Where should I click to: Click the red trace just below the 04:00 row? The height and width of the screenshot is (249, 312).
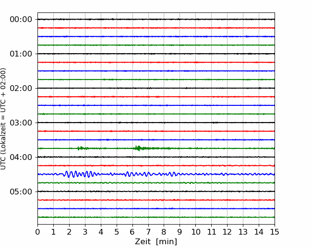click(156, 165)
